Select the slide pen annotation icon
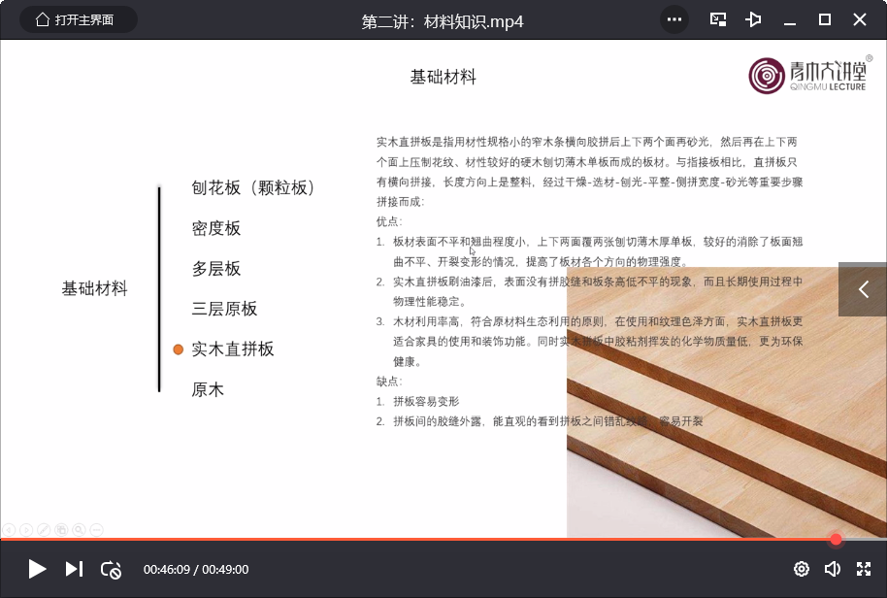This screenshot has height=598, width=887. click(44, 529)
